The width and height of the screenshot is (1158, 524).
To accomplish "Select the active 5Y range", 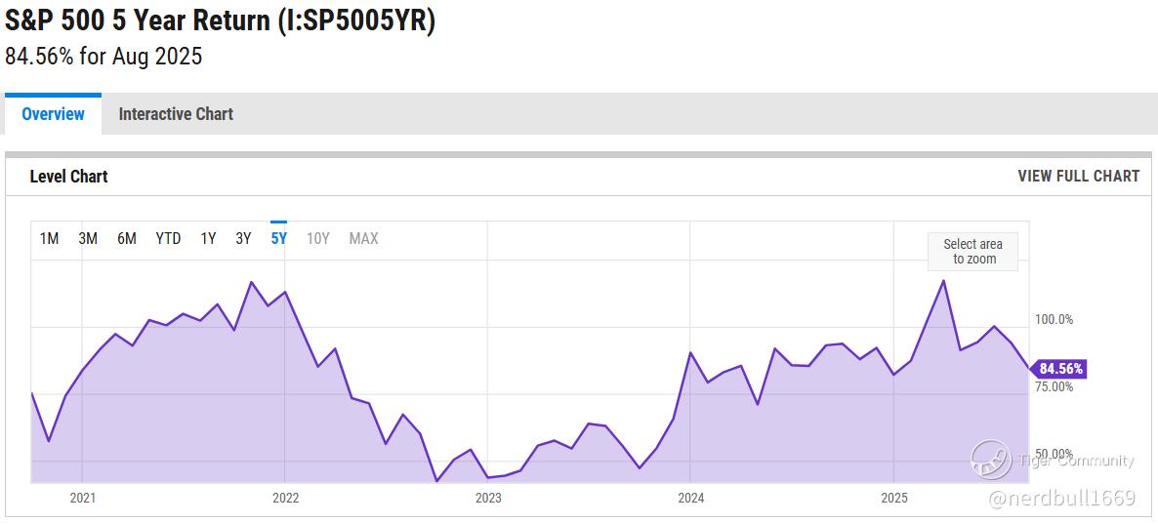I will 278,238.
